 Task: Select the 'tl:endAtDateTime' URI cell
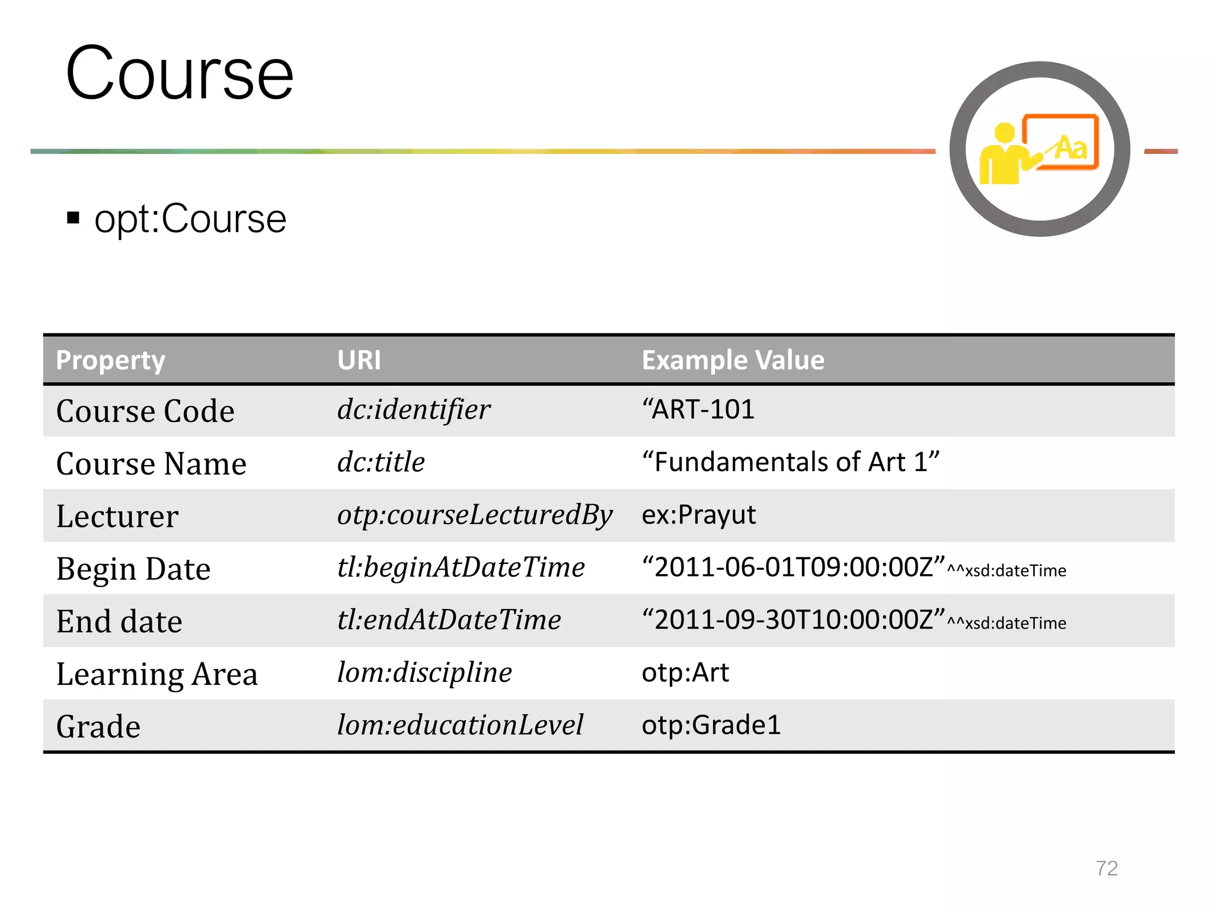click(449, 620)
